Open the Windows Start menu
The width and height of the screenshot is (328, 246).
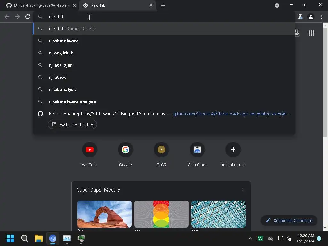point(10,238)
